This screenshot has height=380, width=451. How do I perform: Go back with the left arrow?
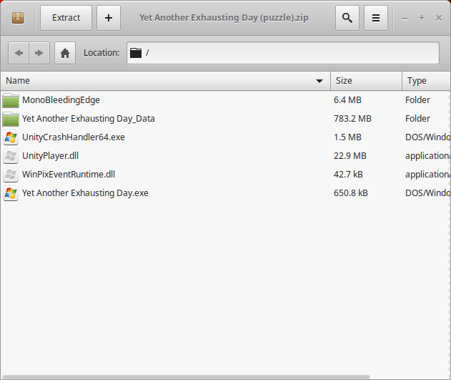click(19, 53)
